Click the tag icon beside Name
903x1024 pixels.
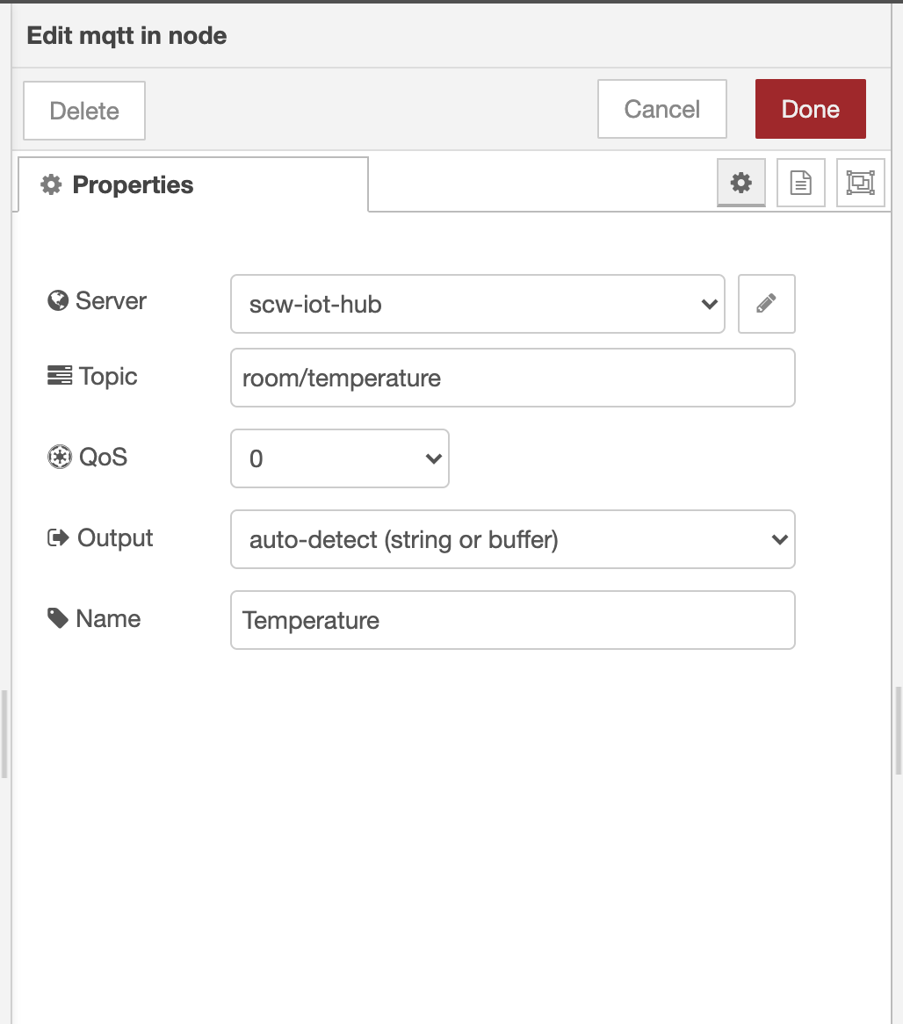point(58,619)
